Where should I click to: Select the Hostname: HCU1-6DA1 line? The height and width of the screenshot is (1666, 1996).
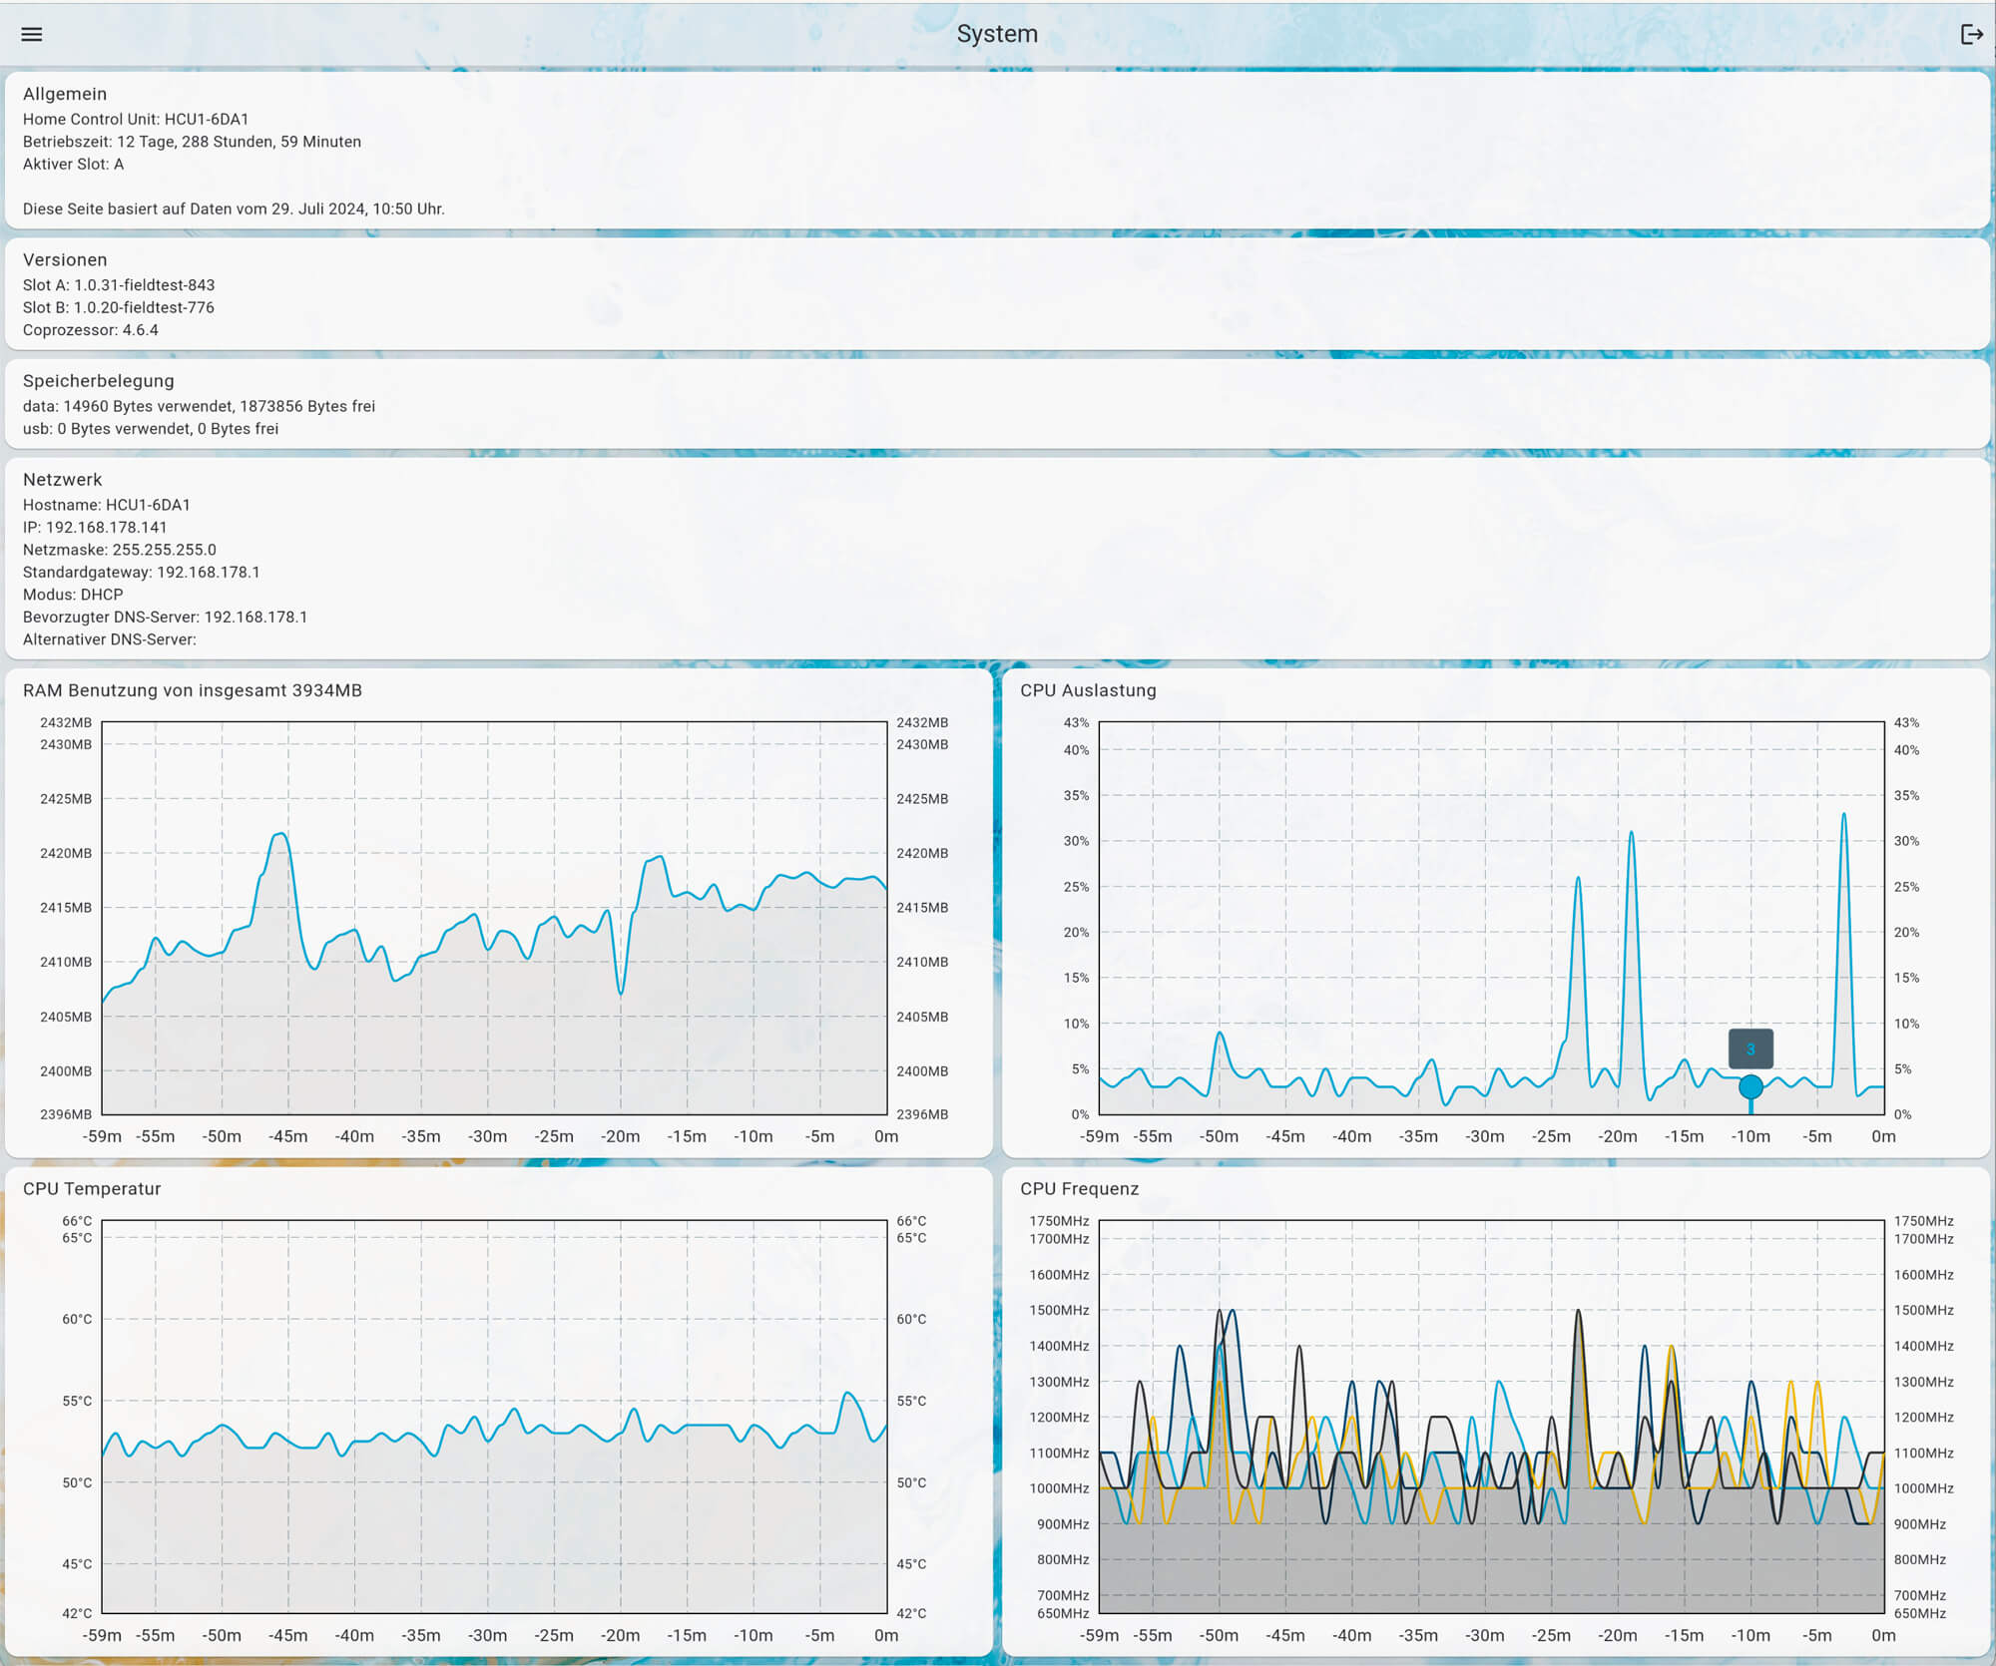pos(107,505)
